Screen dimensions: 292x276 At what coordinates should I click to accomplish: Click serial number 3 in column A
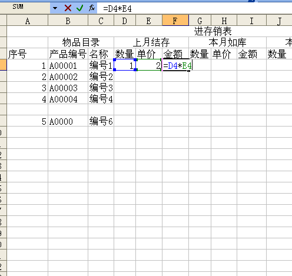(x=28, y=88)
